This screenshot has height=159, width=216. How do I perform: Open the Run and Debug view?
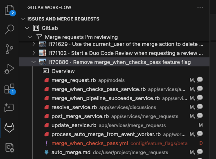point(9,69)
